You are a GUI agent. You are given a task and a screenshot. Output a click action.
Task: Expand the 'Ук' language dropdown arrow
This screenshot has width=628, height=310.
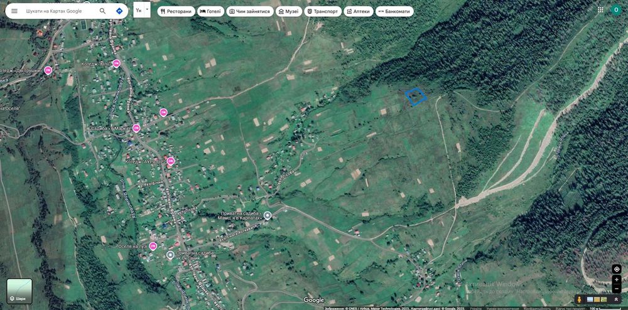pyautogui.click(x=147, y=9)
